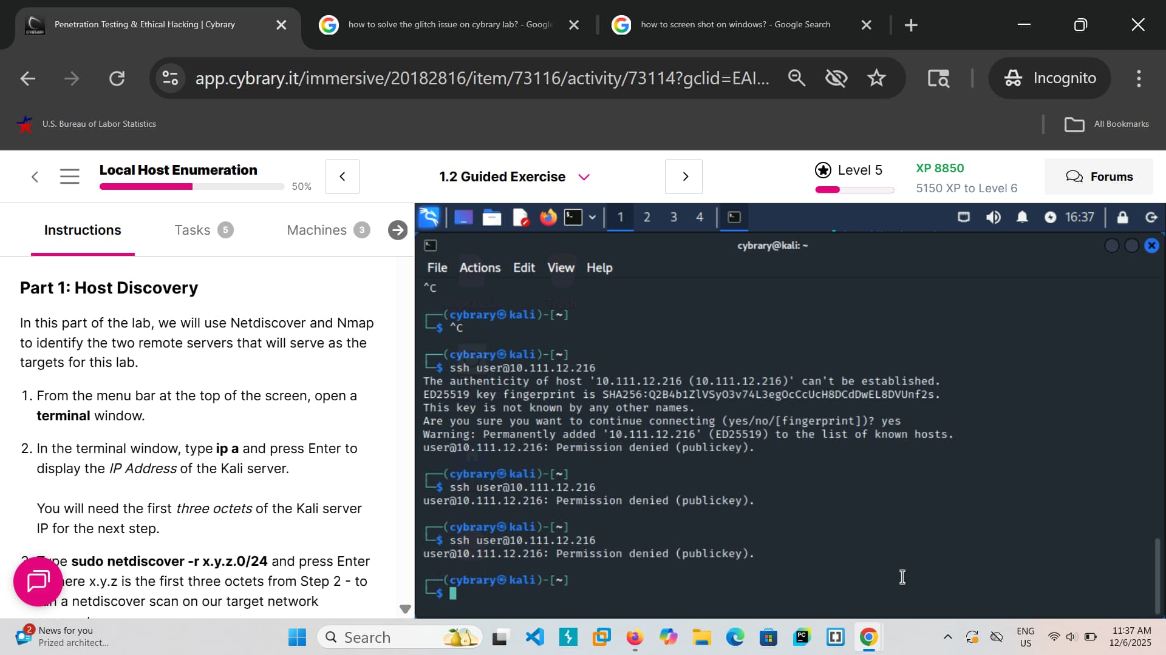Bookmark this page with star icon
The width and height of the screenshot is (1166, 655).
[876, 78]
